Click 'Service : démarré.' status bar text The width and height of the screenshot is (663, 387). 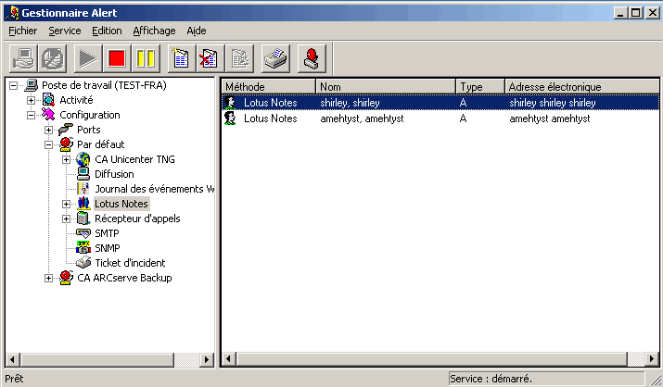pos(491,379)
